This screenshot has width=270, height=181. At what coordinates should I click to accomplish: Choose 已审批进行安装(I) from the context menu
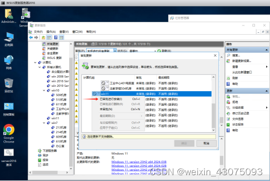click(118, 99)
